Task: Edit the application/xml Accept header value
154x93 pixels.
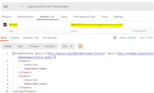Action: pyautogui.click(x=97, y=25)
